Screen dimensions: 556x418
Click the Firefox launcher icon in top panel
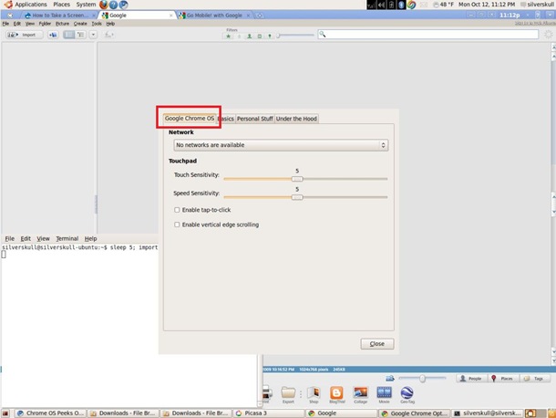(104, 5)
